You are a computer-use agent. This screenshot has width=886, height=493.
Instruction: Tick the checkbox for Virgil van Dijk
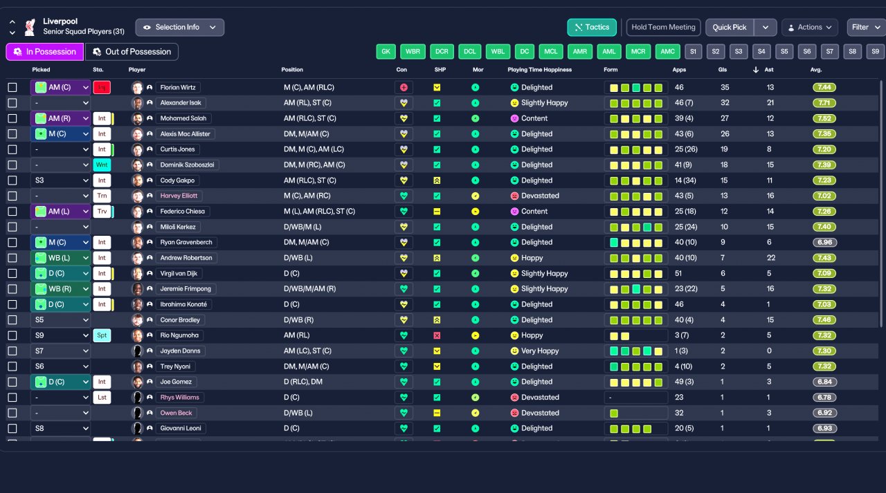[12, 273]
